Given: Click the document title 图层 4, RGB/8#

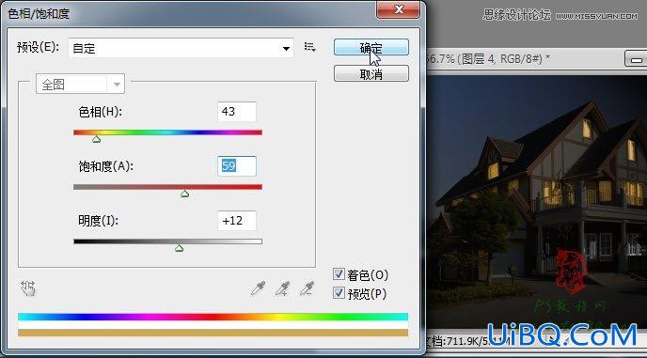Looking at the screenshot, I should pos(501,59).
